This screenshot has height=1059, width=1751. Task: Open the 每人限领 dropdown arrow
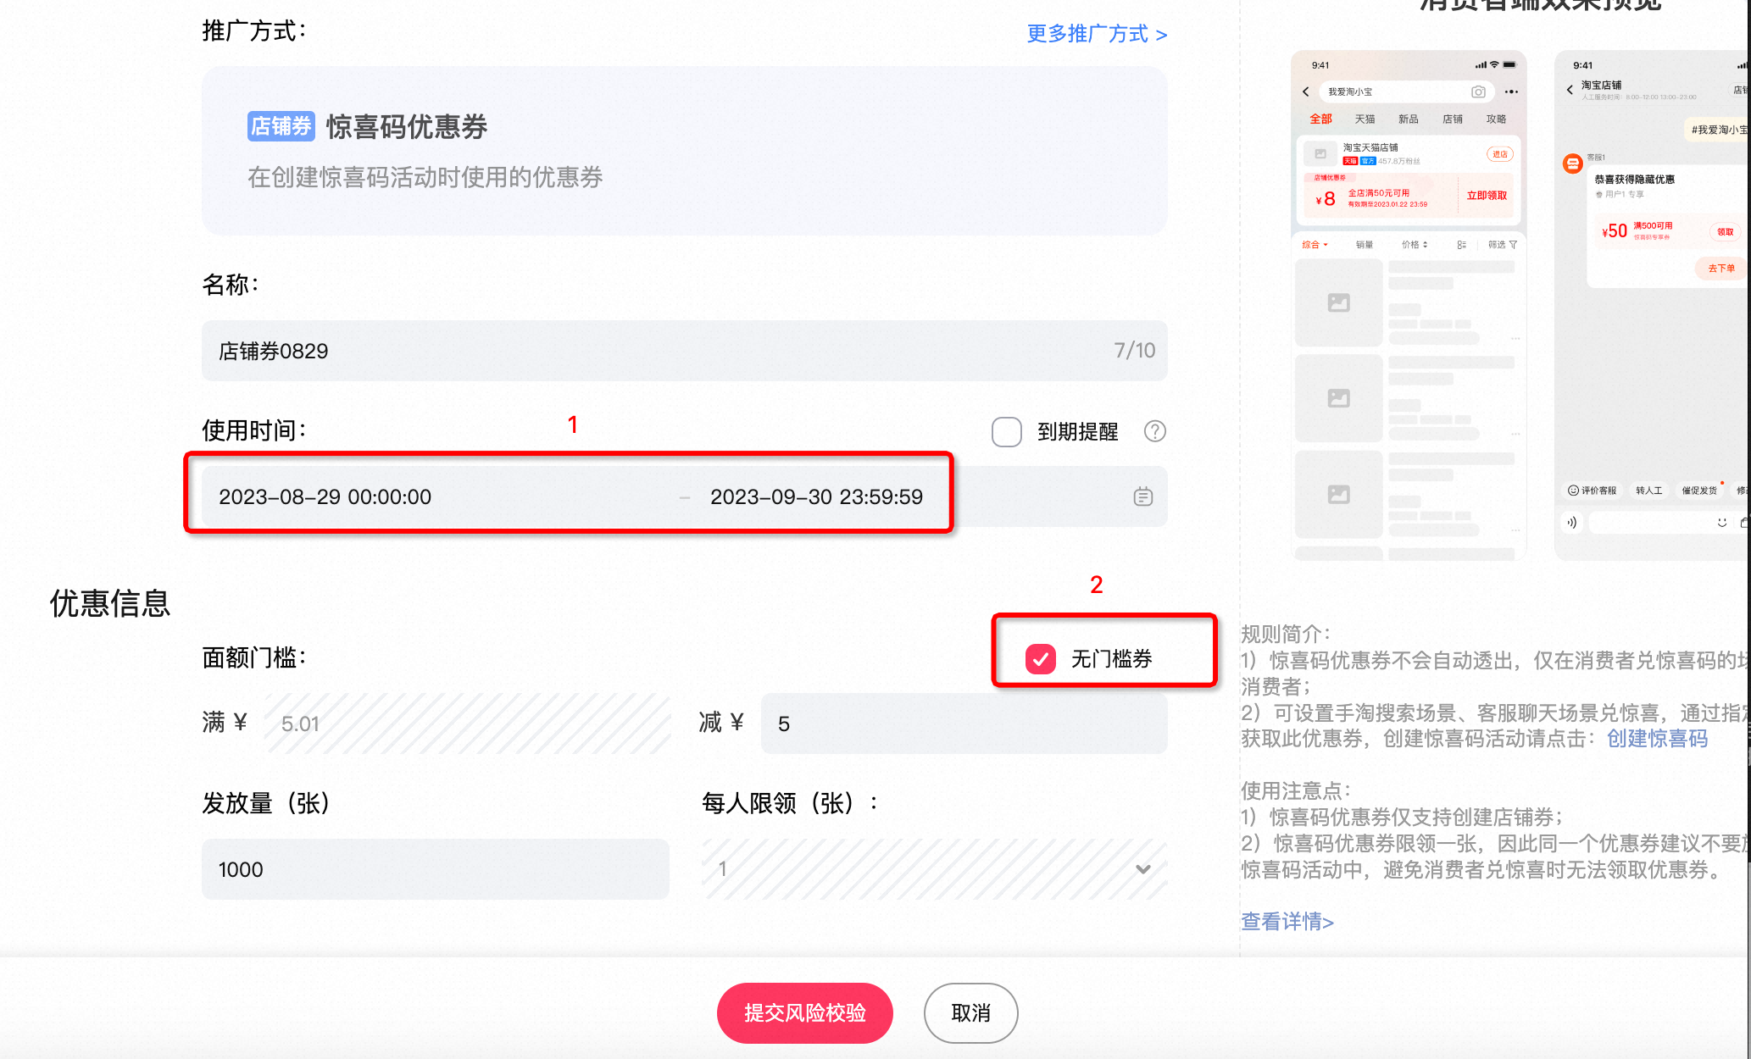point(1142,869)
